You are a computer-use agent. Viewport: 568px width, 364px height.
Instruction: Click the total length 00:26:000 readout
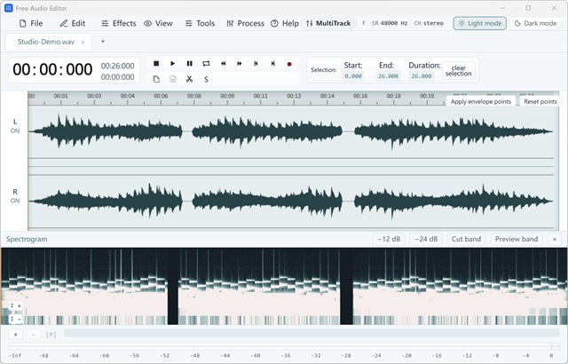coord(118,66)
